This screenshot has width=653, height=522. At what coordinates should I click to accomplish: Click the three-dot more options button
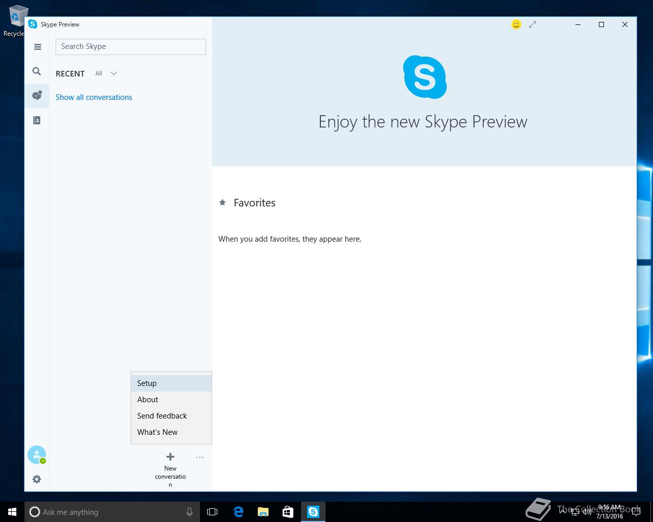pos(200,457)
